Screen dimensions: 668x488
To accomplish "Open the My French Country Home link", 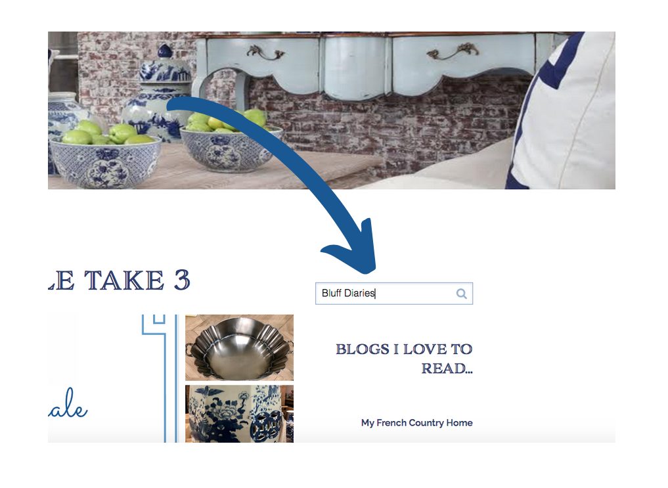I will [x=416, y=423].
